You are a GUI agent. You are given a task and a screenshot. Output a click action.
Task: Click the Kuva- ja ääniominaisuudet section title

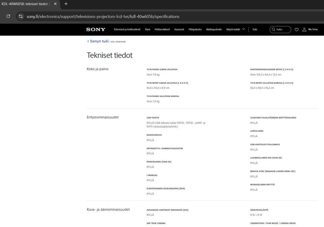(x=108, y=209)
